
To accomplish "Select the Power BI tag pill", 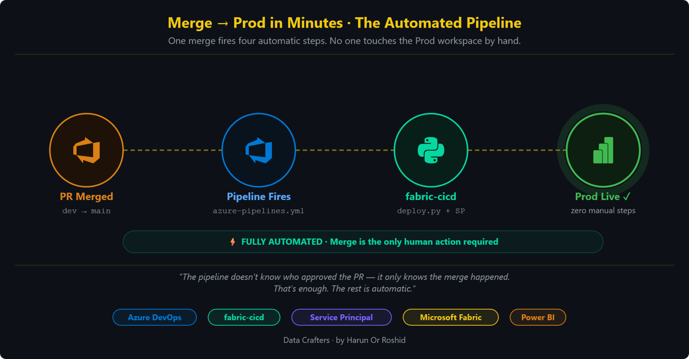I will pyautogui.click(x=538, y=317).
